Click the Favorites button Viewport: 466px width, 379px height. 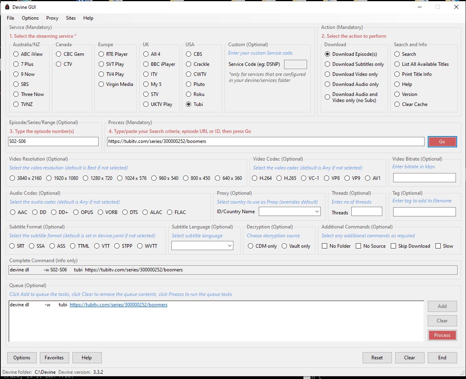(x=54, y=358)
